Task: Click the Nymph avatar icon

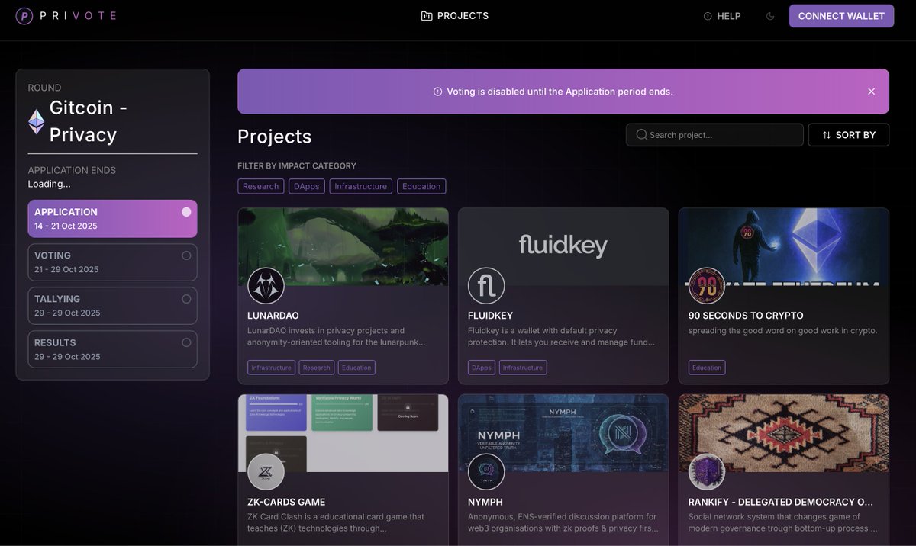Action: (x=486, y=472)
